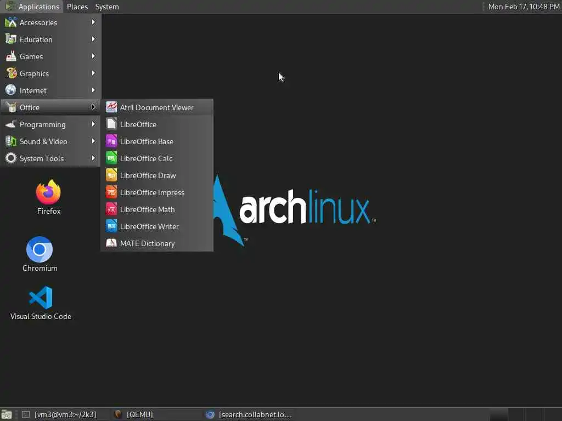Screen dimensions: 562x421
Task: Click the LibreOffice start center icon
Action: (111, 124)
